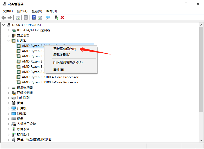Expand the 人机接口设备 node
Image resolution: width=204 pixels, height=149 pixels.
point(9,124)
